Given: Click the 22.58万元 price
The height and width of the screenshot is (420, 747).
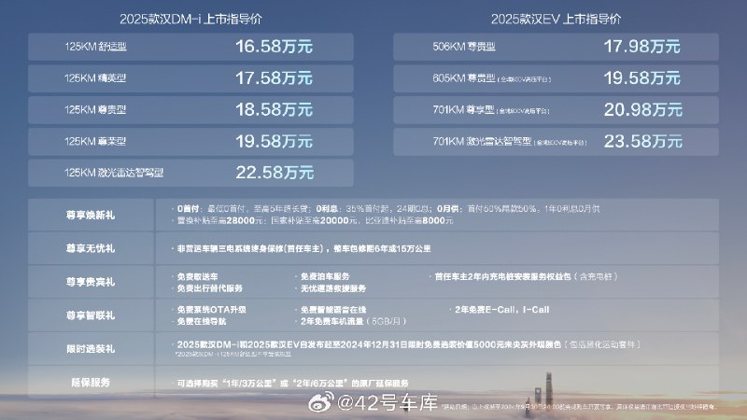Looking at the screenshot, I should tap(275, 173).
